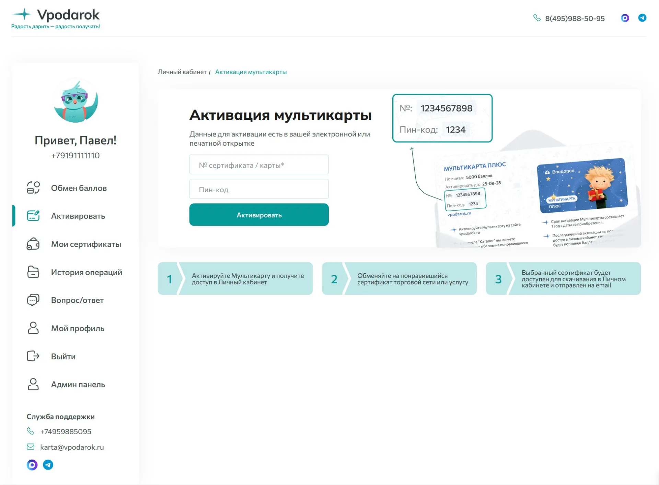Focus the № сертификата / карты field

click(x=259, y=165)
